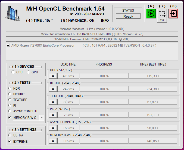Screen dimensions: 184x150
Task: Select the ULTRA setting radio
Action: (x=10, y=135)
